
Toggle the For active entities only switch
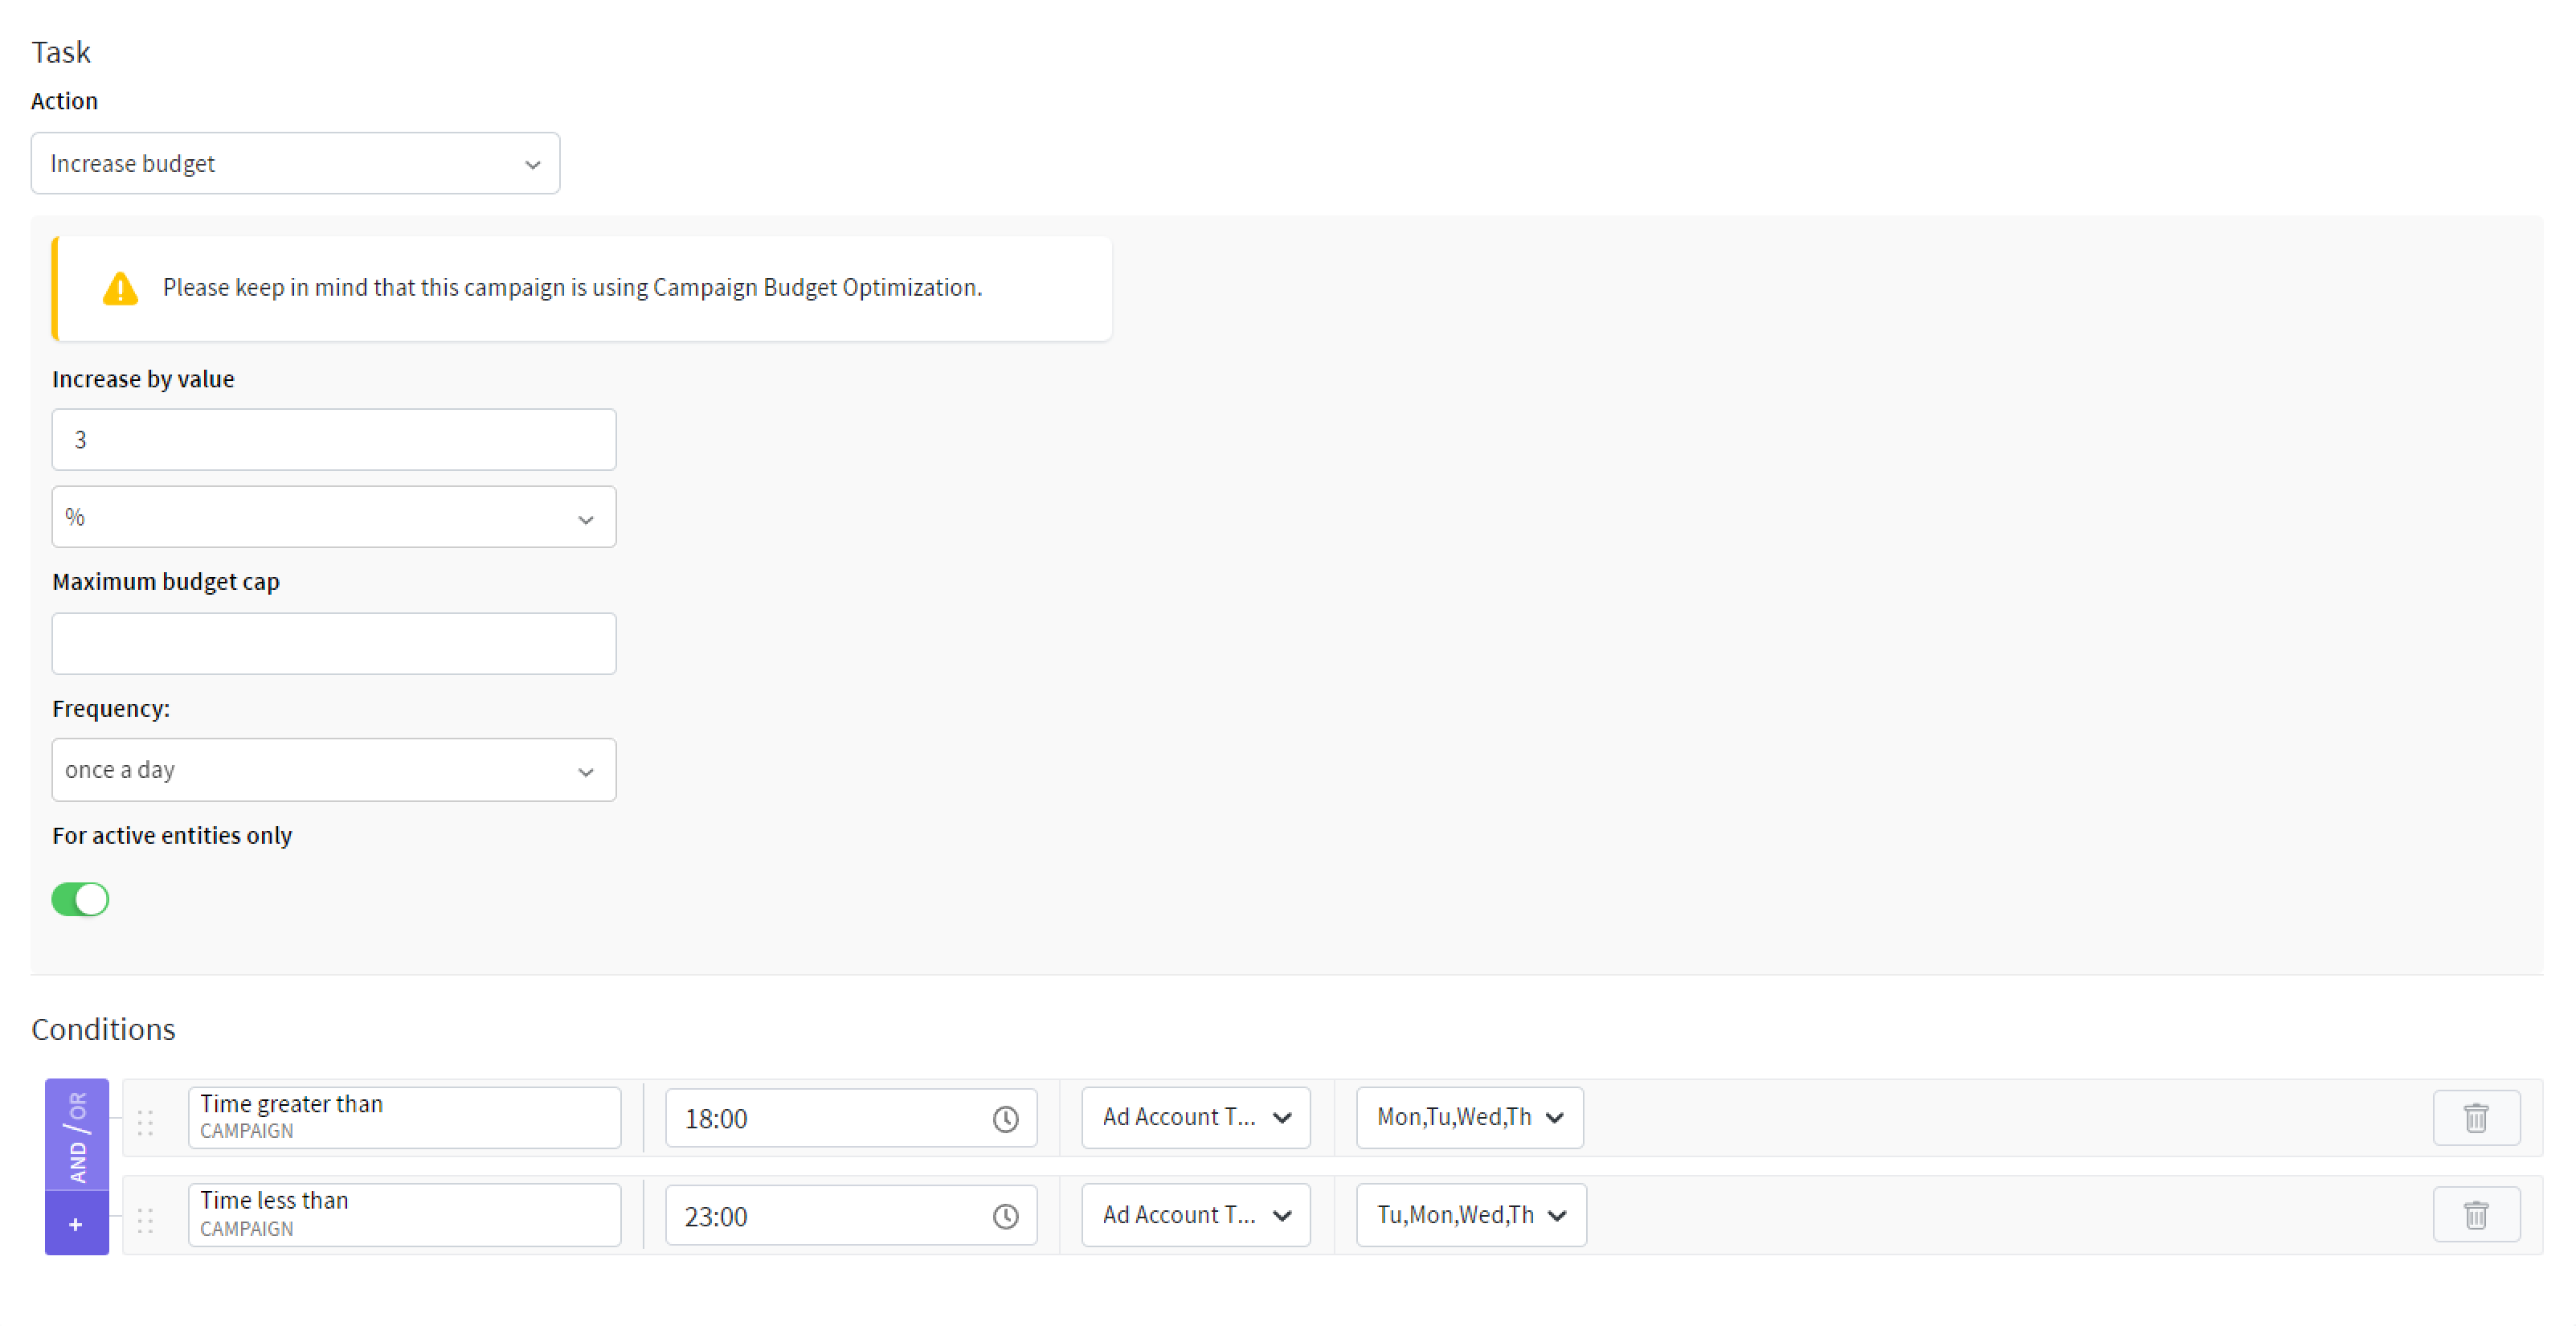point(80,898)
